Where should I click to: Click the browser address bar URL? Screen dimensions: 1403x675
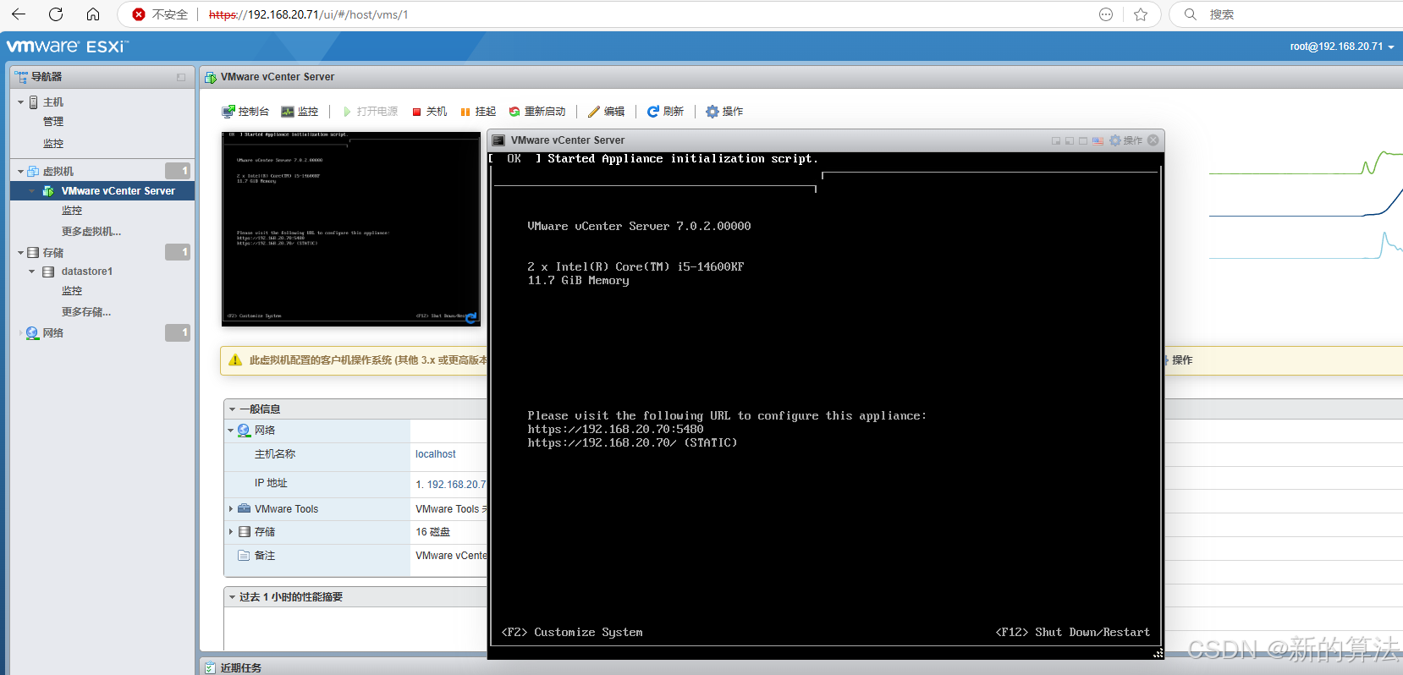[309, 14]
